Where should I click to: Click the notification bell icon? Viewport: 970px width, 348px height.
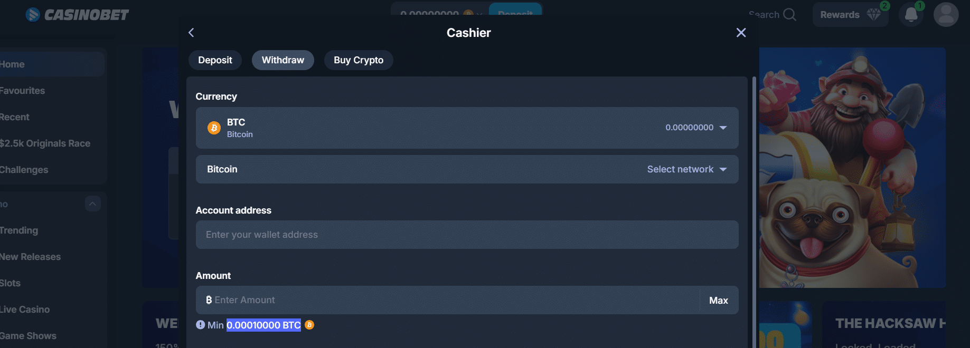(x=910, y=15)
